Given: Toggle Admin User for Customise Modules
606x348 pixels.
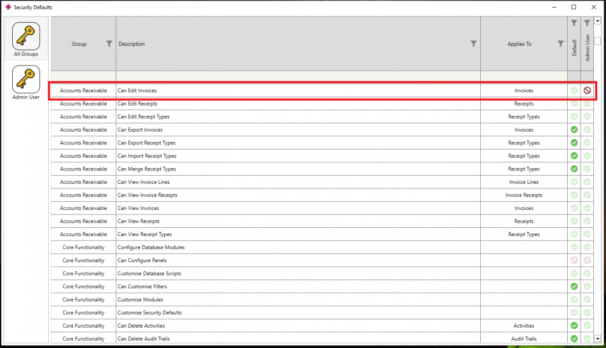Looking at the screenshot, I should 587,300.
